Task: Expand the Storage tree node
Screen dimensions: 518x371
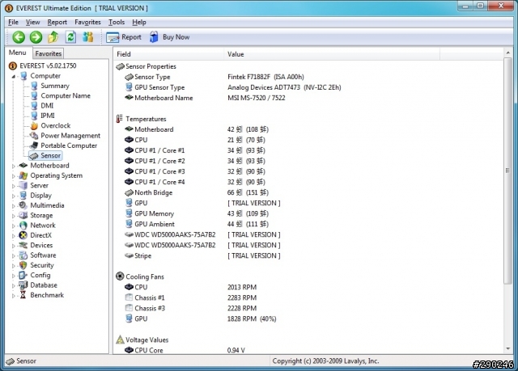Action: click(13, 216)
